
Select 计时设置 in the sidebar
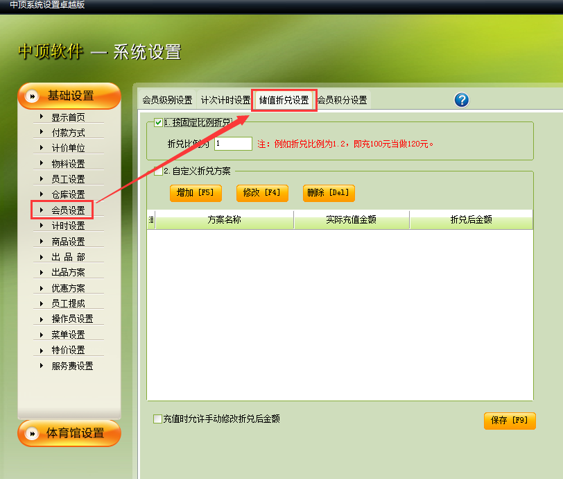point(68,226)
